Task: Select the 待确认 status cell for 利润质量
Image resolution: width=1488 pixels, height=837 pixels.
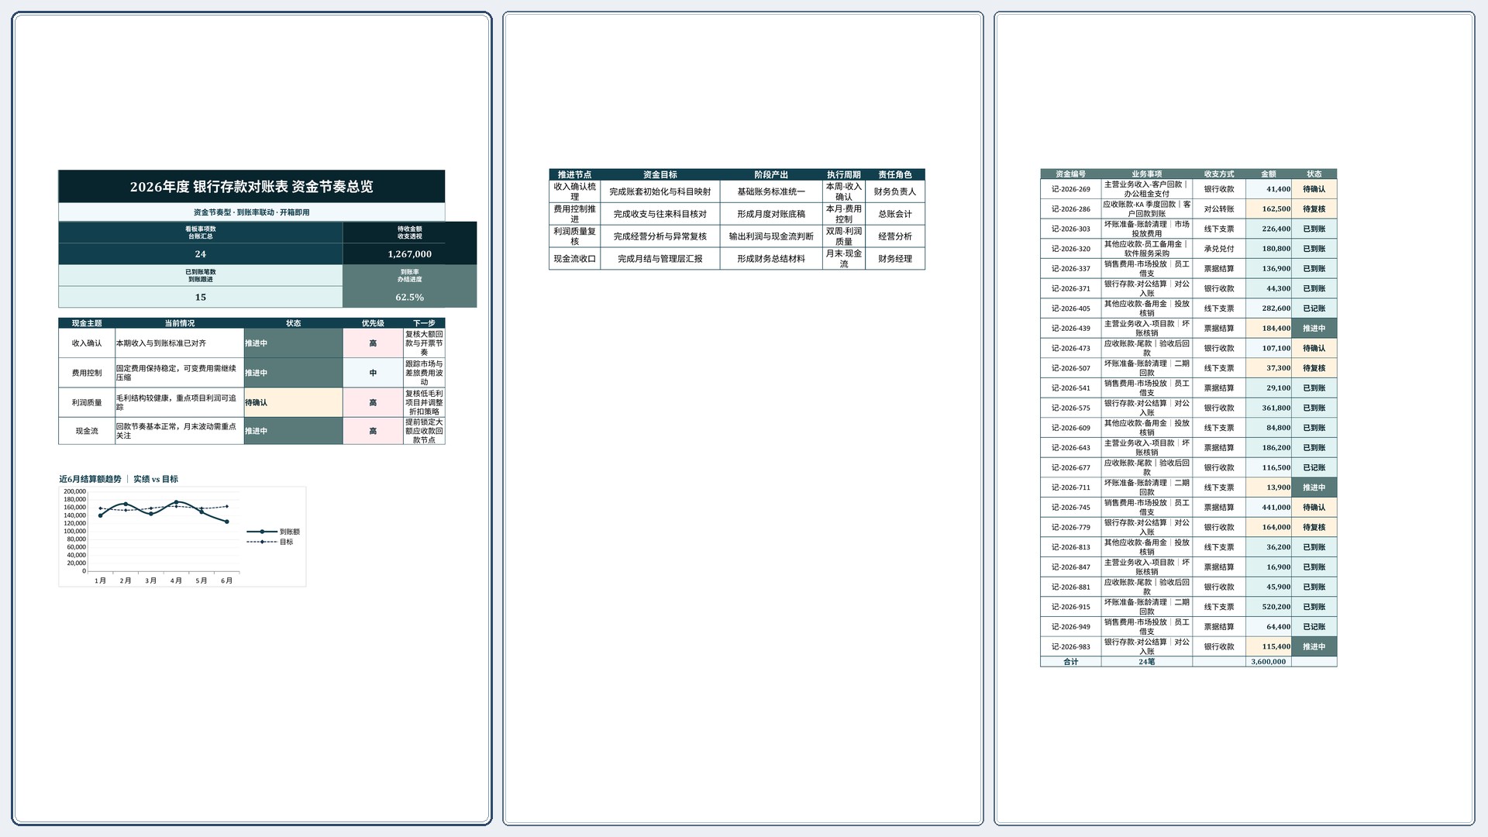Action: 294,403
